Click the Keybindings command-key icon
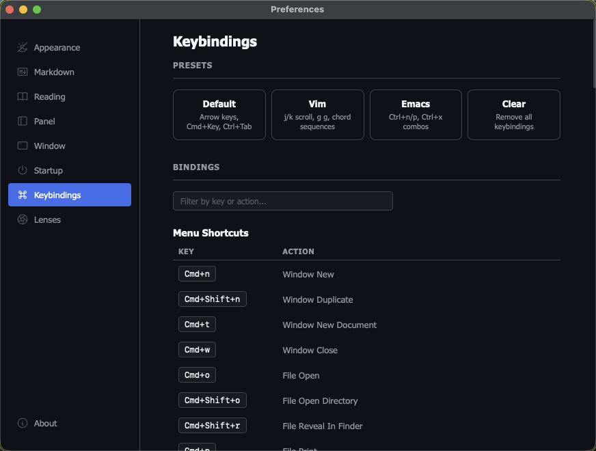The height and width of the screenshot is (451, 596). click(23, 195)
